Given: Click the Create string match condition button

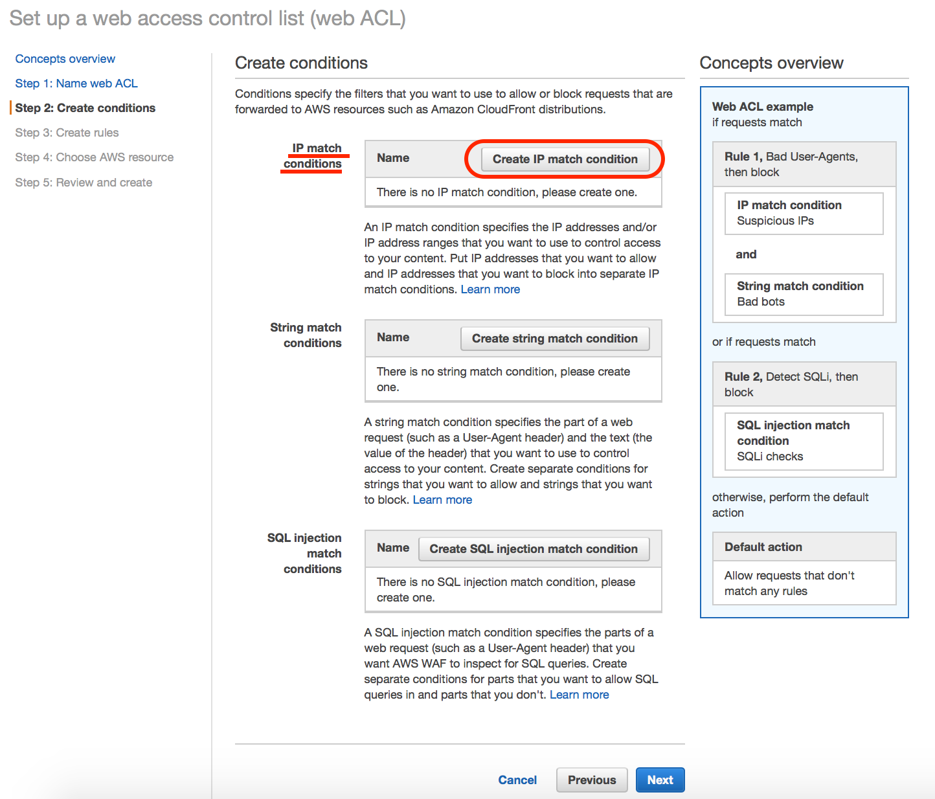Looking at the screenshot, I should coord(554,338).
